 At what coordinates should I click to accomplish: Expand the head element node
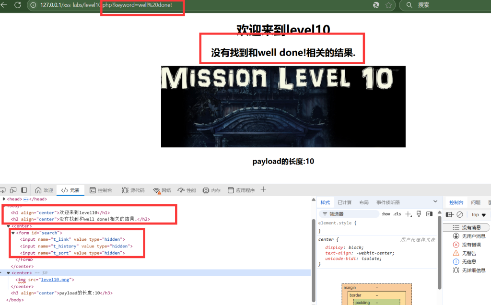click(4, 199)
